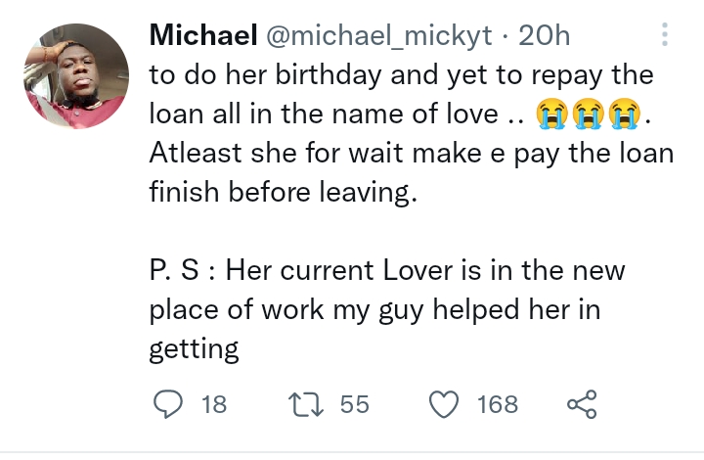Click the 168 likes count
The height and width of the screenshot is (460, 704).
498,403
